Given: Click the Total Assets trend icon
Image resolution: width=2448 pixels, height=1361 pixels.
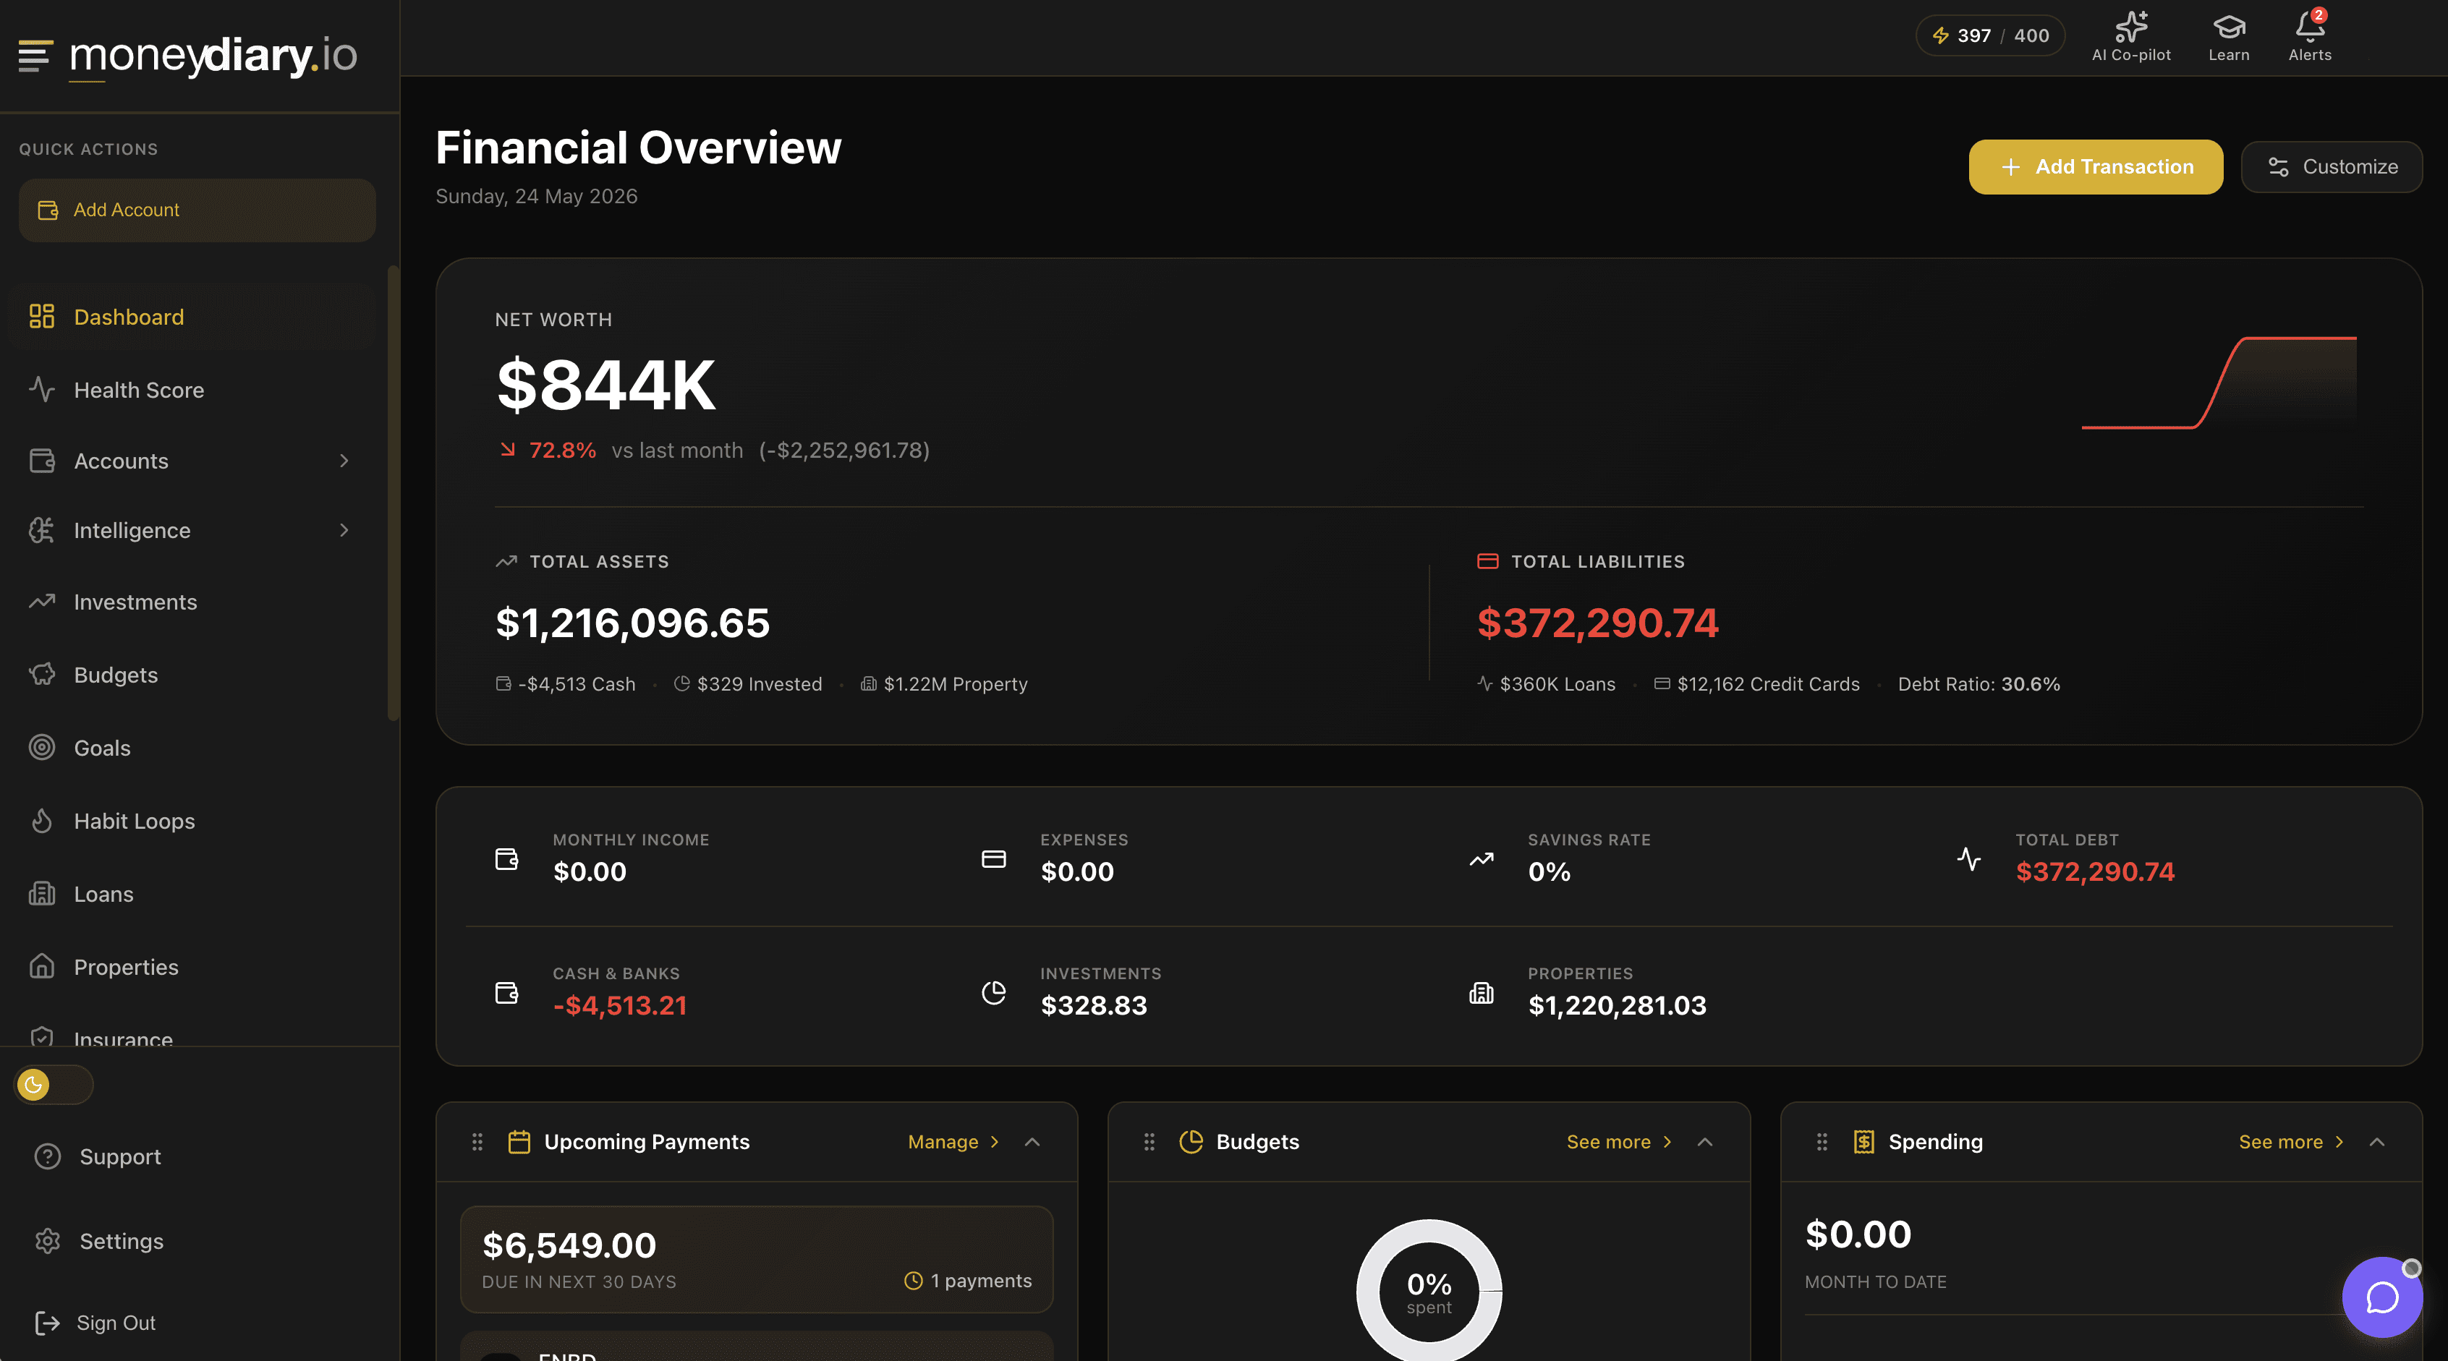Looking at the screenshot, I should [x=506, y=561].
